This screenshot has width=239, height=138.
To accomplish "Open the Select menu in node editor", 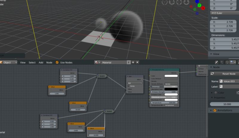I will [32, 62].
